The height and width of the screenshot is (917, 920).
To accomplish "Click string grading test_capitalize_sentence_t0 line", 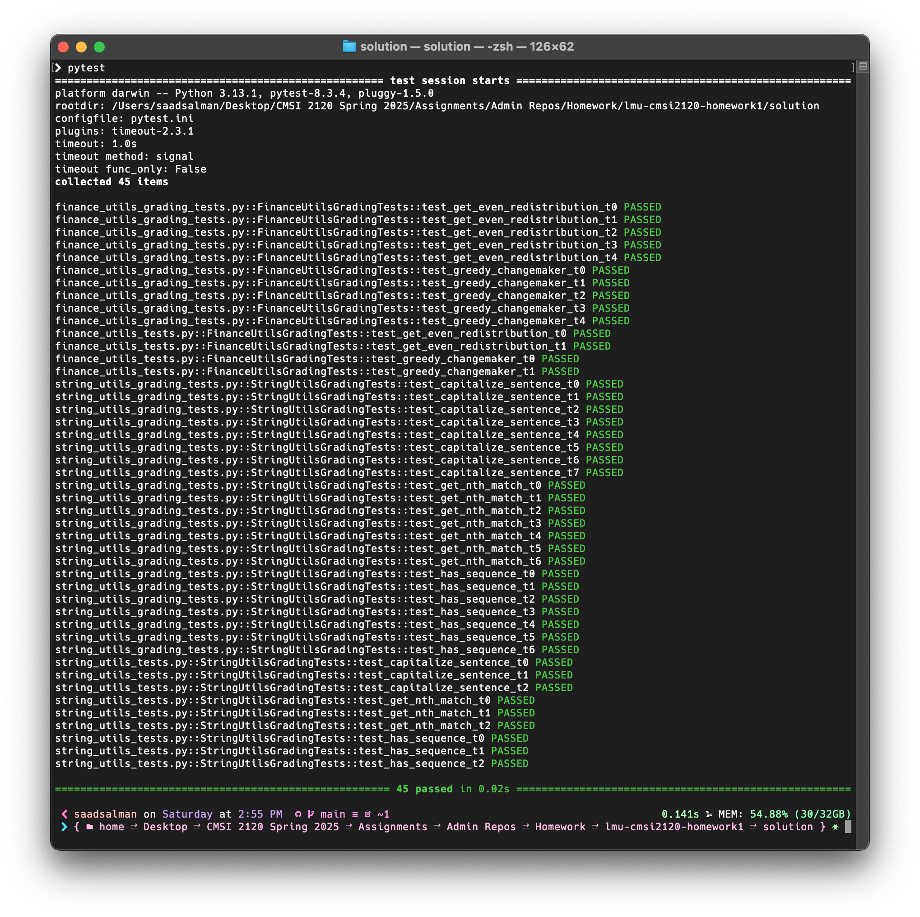I will coord(339,384).
